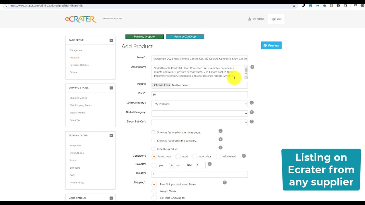Image resolution: width=365 pixels, height=205 pixels.
Task: Open the media control playlist icon
Action: [356, 5]
